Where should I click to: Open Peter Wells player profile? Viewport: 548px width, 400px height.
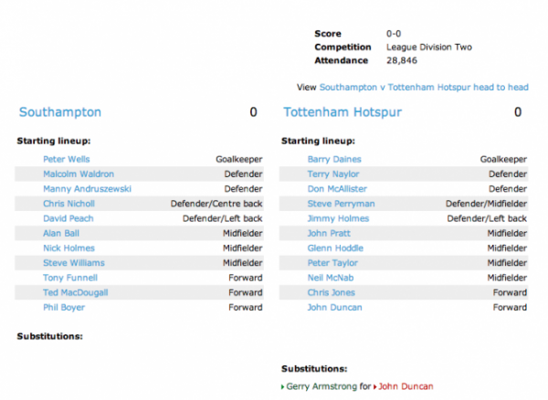tap(67, 159)
